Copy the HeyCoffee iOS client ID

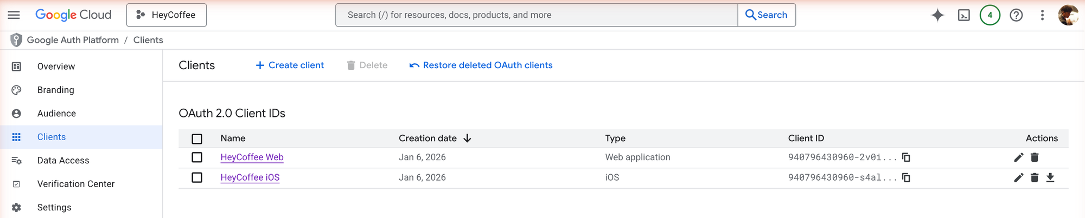[x=906, y=177]
